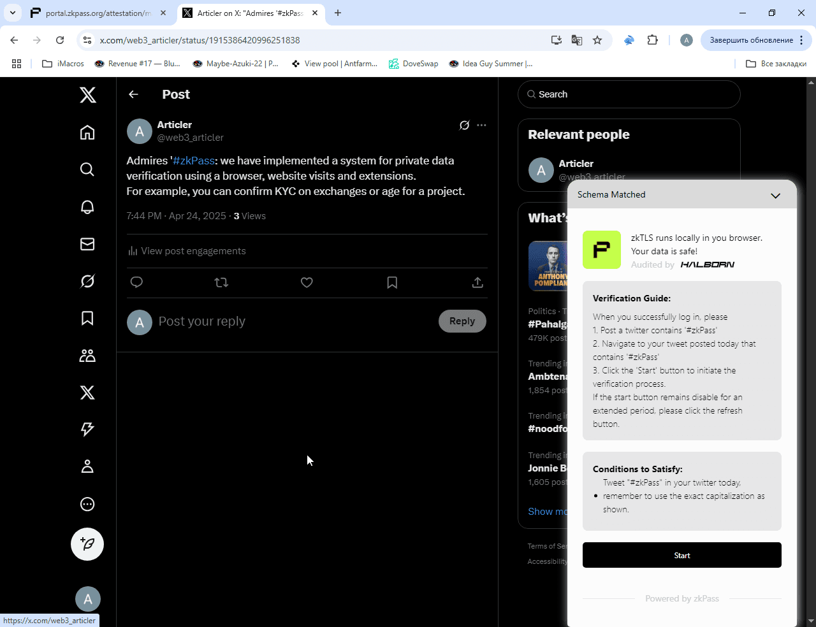Screen dimensions: 816x627
Task: Open Bookmarks in left sidebar
Action: (87, 318)
